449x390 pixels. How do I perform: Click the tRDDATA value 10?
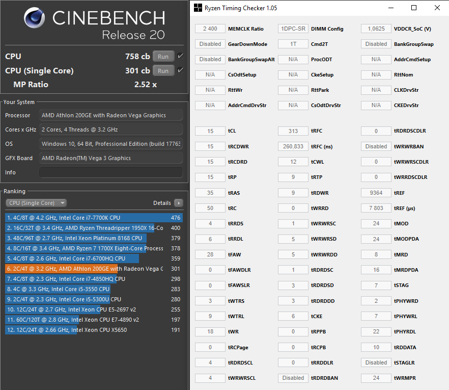coord(376,347)
